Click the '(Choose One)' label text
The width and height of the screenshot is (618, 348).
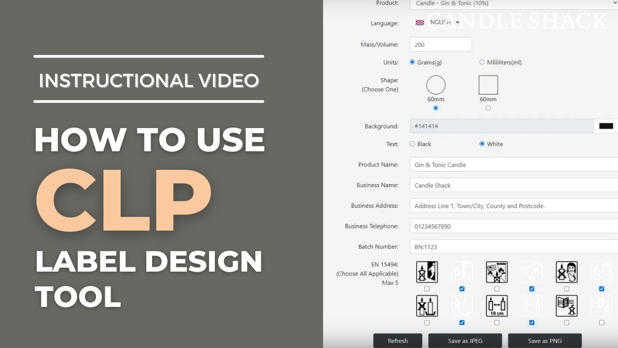[380, 89]
